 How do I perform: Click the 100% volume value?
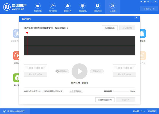[133, 91]
